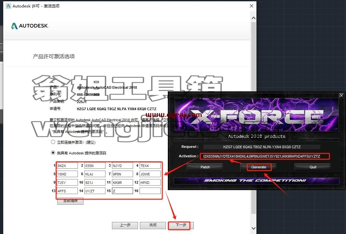The width and height of the screenshot is (346, 234).
Task: Click the Autodesk 2018 products label in X-Force
Action: coord(257,136)
